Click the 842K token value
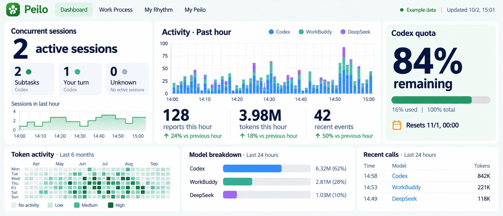Viewport: 503px width, 216px height. pyautogui.click(x=484, y=176)
